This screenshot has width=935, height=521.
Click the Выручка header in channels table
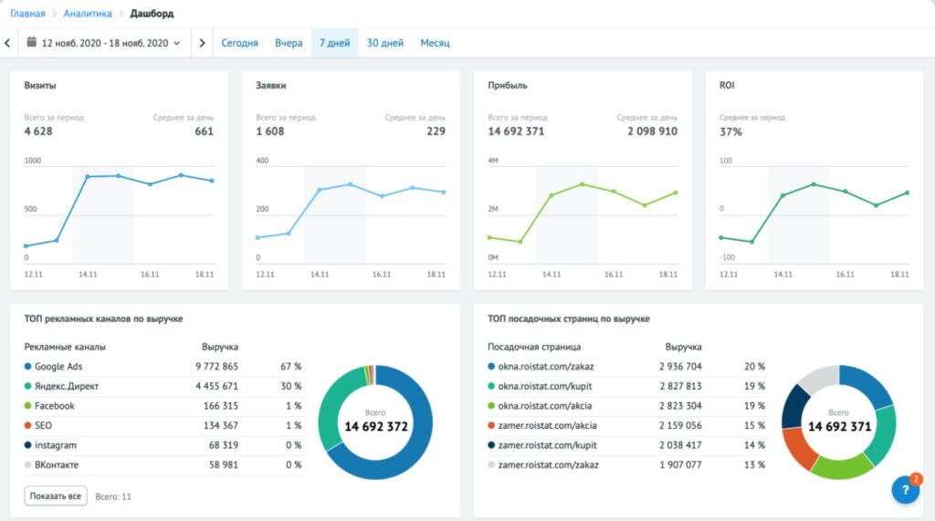(220, 347)
